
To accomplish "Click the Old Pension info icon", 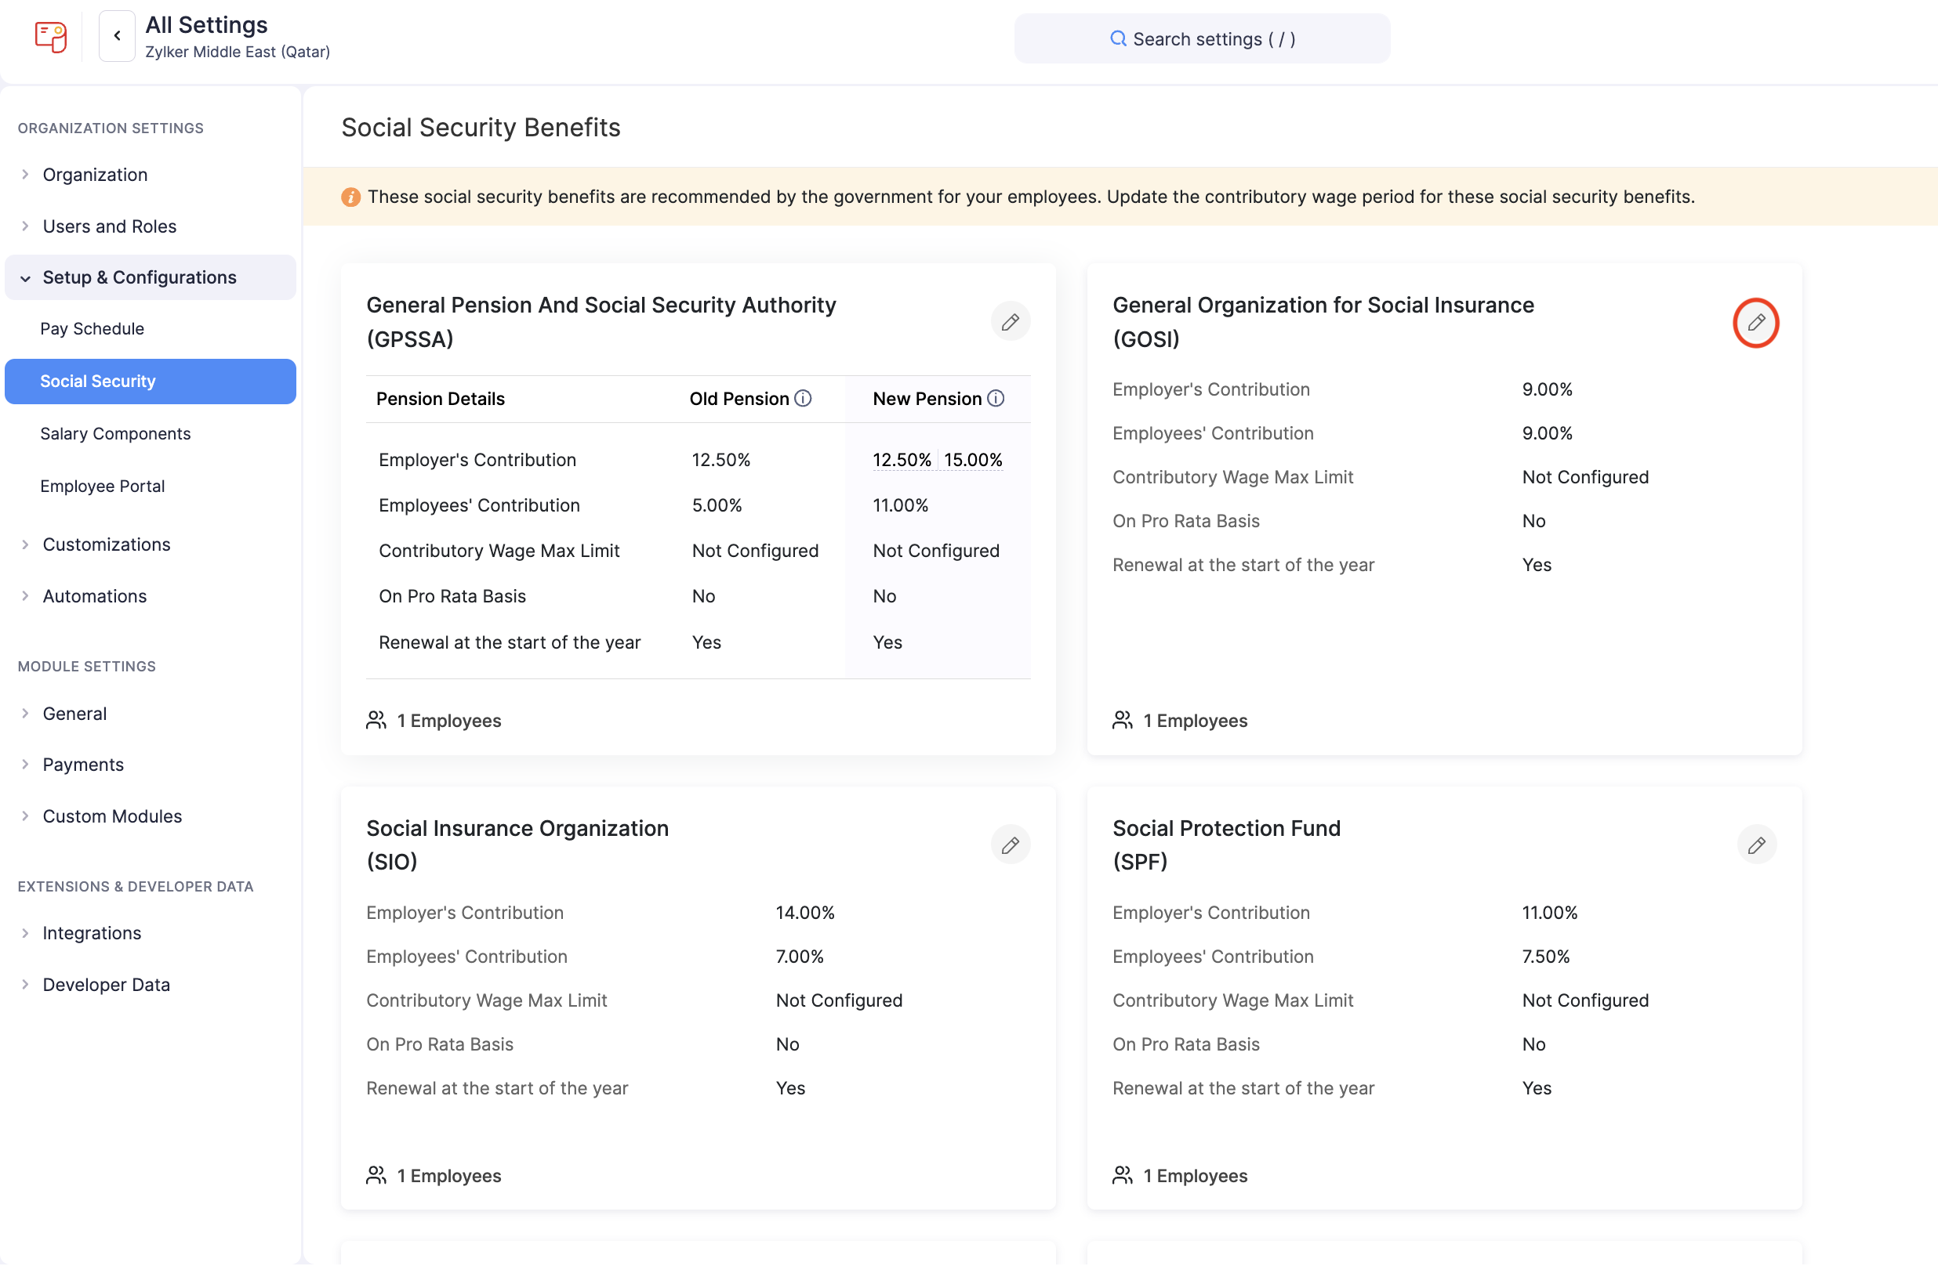I will pyautogui.click(x=803, y=399).
